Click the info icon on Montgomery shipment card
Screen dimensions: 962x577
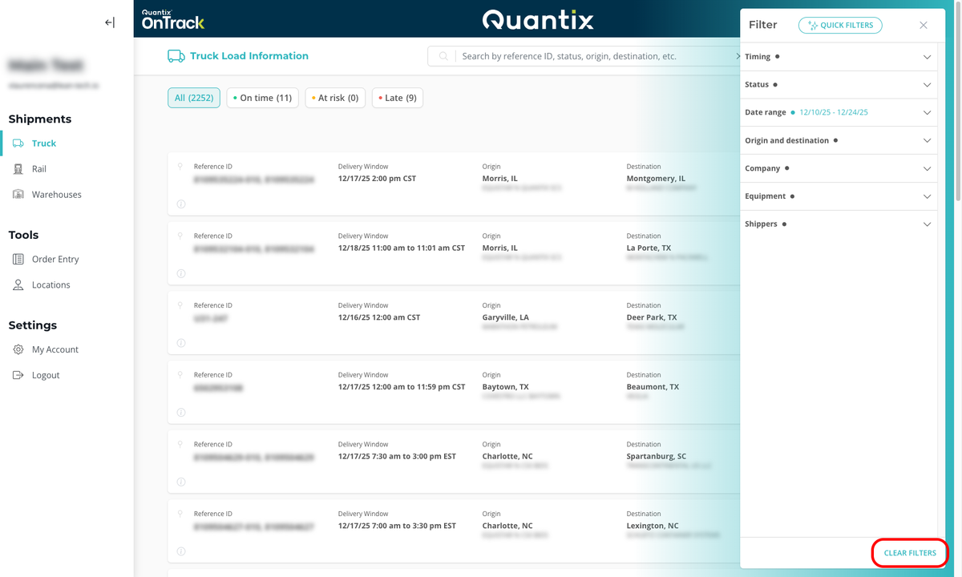coord(181,204)
